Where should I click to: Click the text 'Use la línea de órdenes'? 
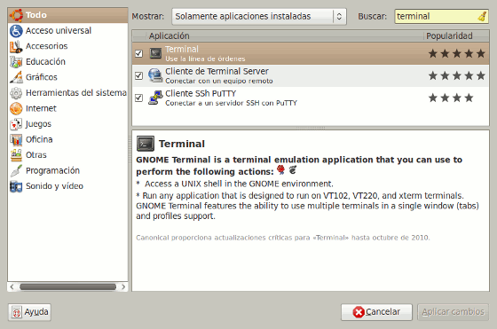point(205,59)
